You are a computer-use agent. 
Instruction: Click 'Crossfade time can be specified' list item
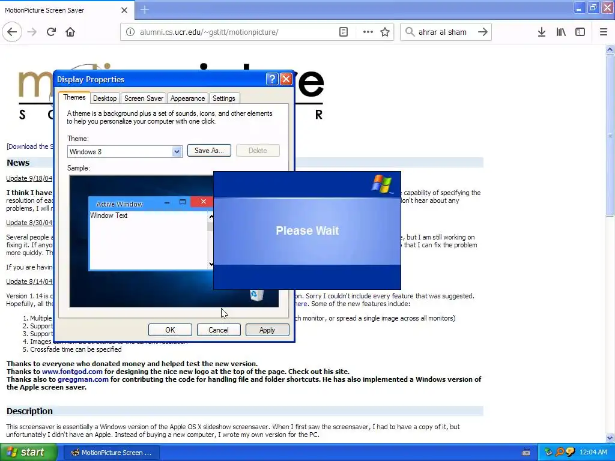[x=76, y=349]
